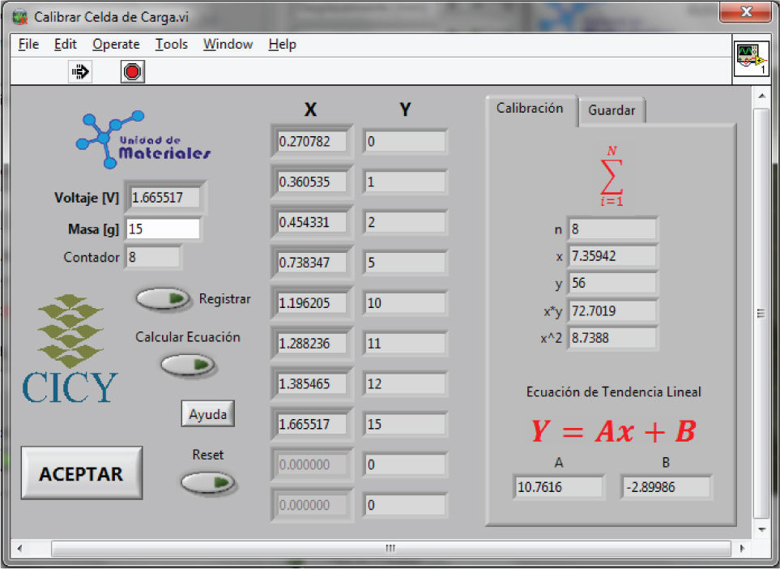The width and height of the screenshot is (780, 569).
Task: Click the VI icon in top-right corner
Action: click(x=751, y=60)
